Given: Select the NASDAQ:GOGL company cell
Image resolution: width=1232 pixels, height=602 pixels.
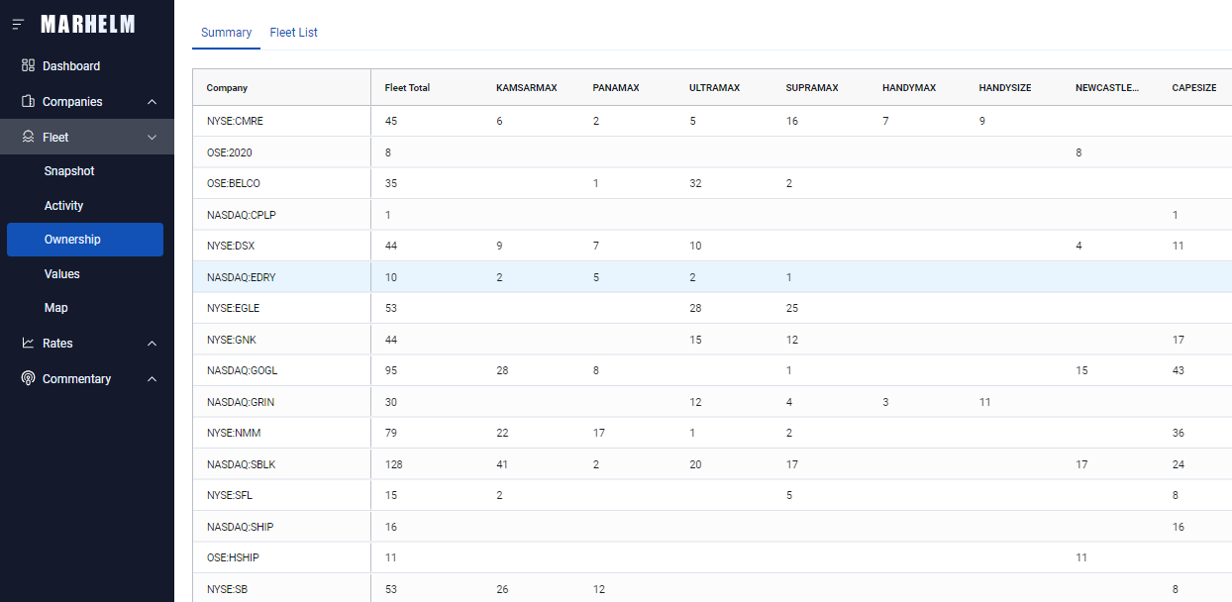Looking at the screenshot, I should 281,370.
